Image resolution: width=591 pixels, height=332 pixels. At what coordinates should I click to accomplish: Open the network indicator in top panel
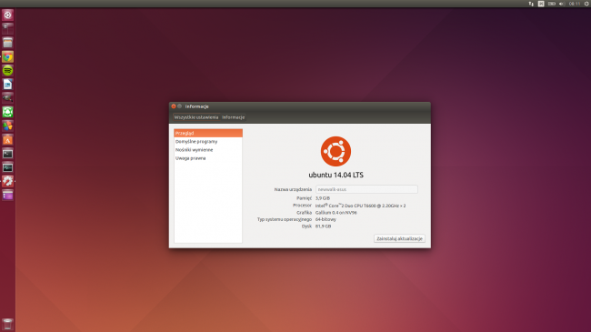tap(531, 4)
